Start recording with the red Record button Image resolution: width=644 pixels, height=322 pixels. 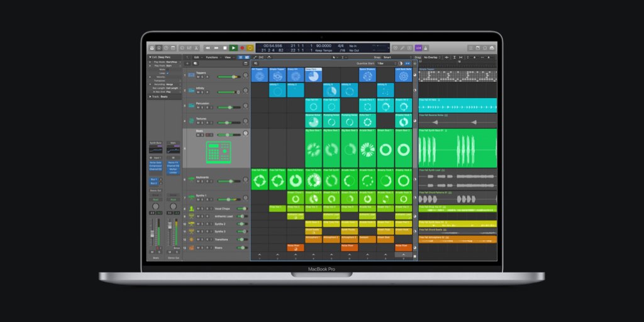[242, 48]
